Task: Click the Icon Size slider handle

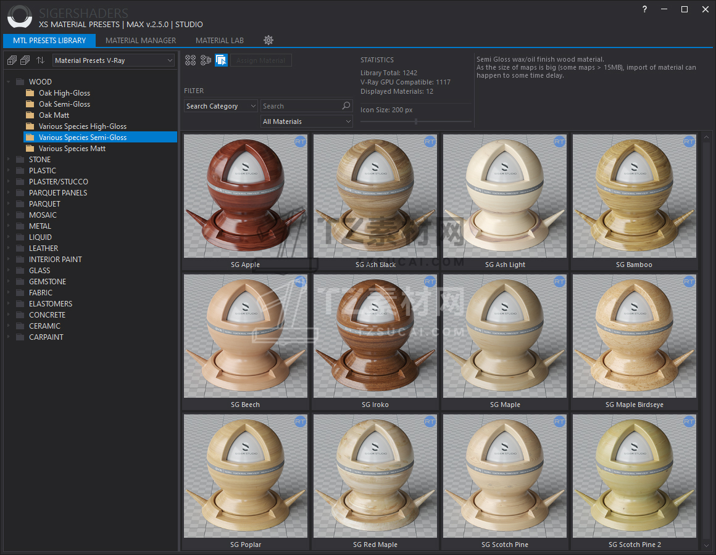Action: [416, 121]
